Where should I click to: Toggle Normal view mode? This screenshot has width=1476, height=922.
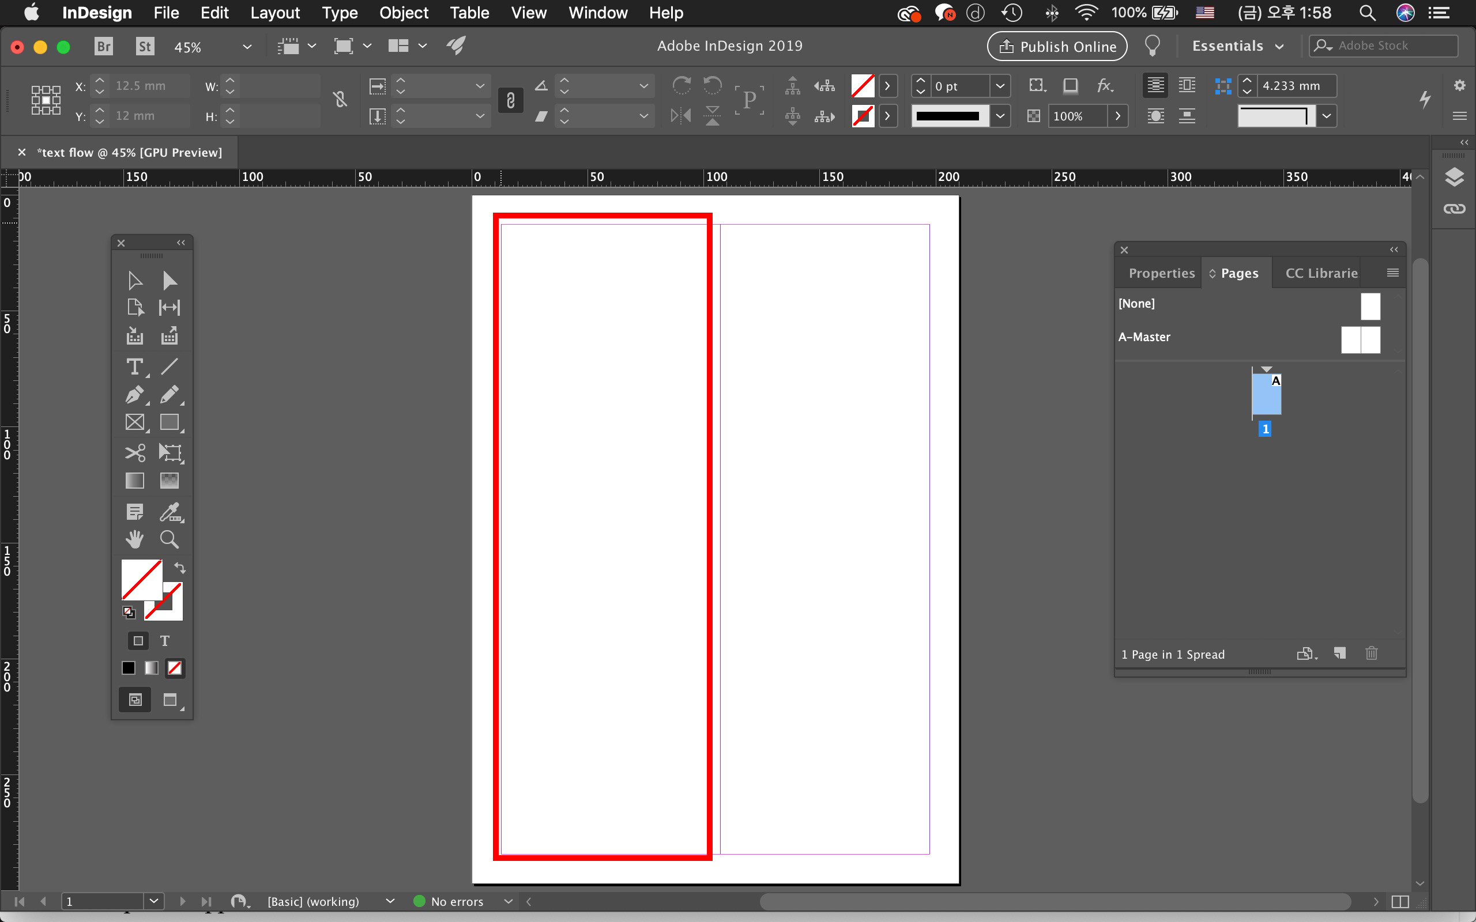[x=135, y=700]
